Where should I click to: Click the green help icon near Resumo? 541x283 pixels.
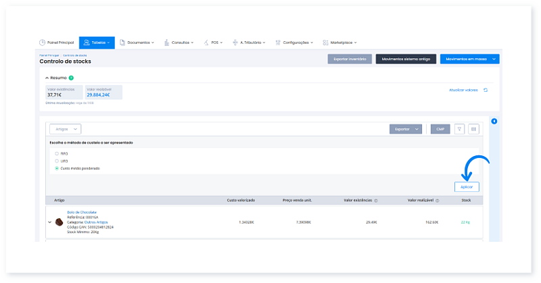[71, 78]
